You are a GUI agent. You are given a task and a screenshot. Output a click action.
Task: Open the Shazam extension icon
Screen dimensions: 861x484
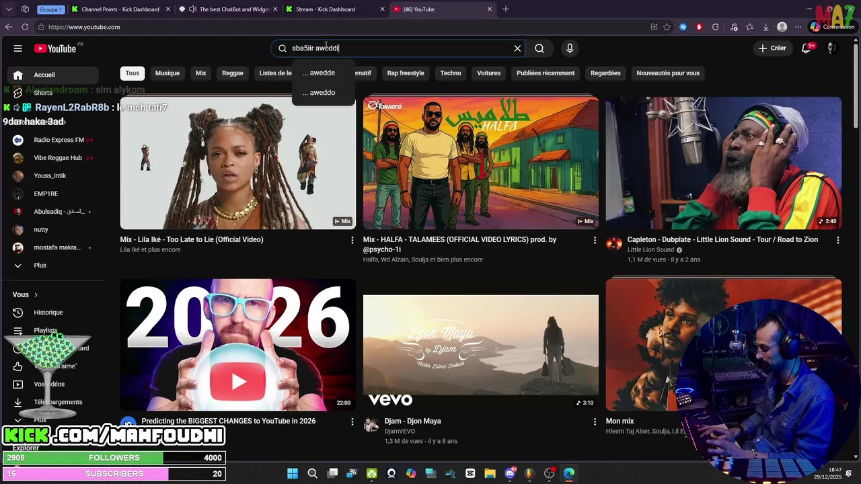(x=683, y=27)
